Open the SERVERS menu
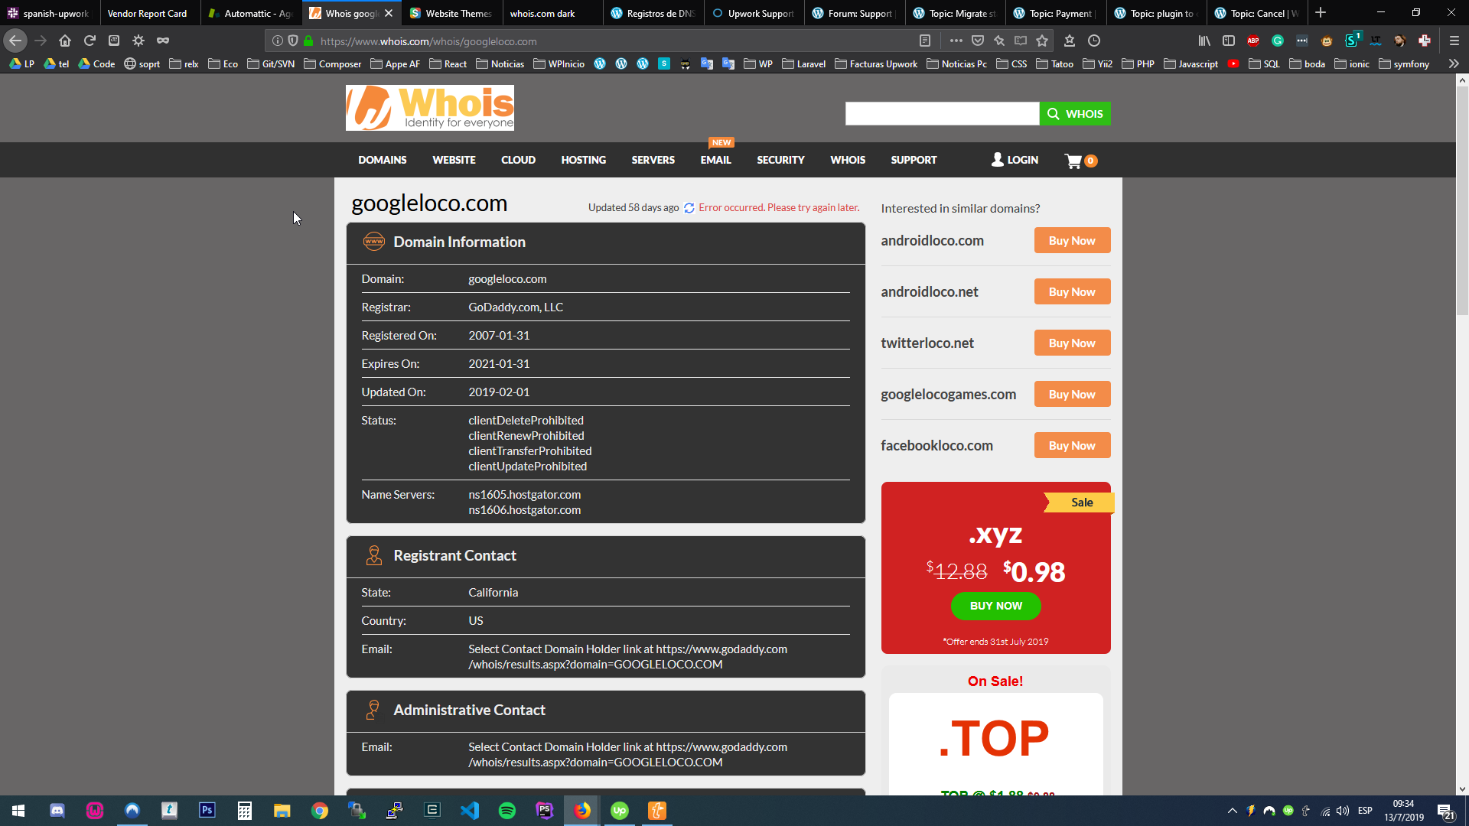The height and width of the screenshot is (826, 1469). [x=653, y=160]
